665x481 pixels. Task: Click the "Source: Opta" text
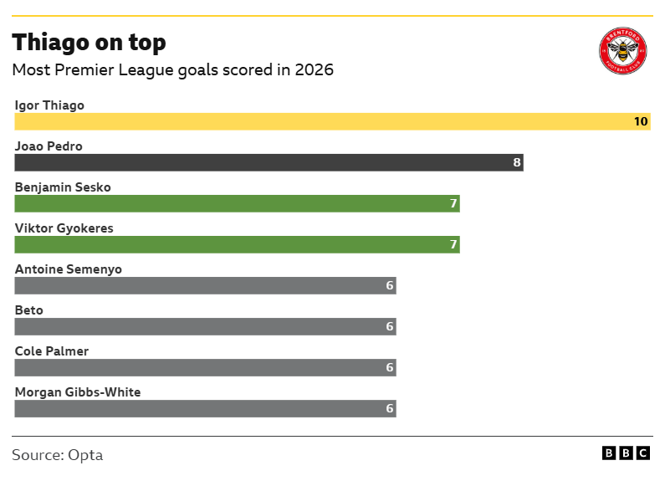click(x=57, y=455)
